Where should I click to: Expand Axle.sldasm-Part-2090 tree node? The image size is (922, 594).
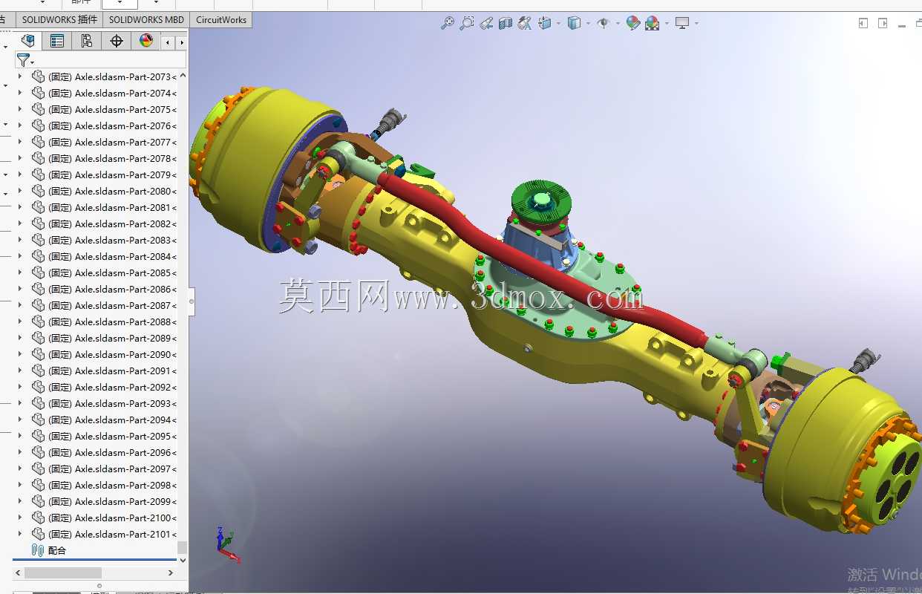point(20,354)
